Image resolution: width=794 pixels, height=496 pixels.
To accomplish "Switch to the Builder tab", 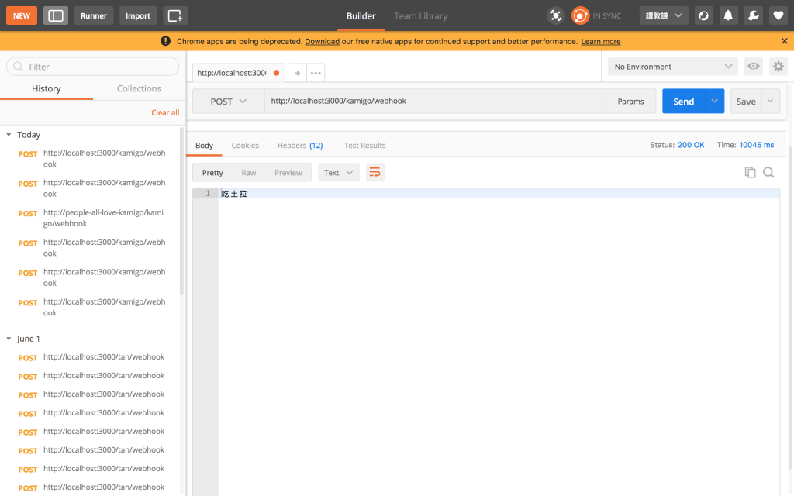I will tap(361, 16).
